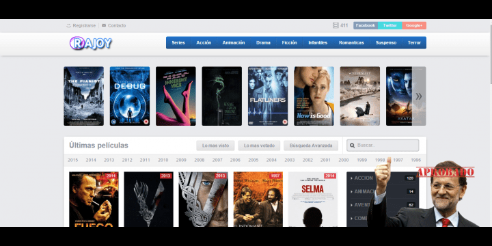The width and height of the screenshot is (492, 246).
Task: Open the Twitter social button
Action: pyautogui.click(x=390, y=25)
